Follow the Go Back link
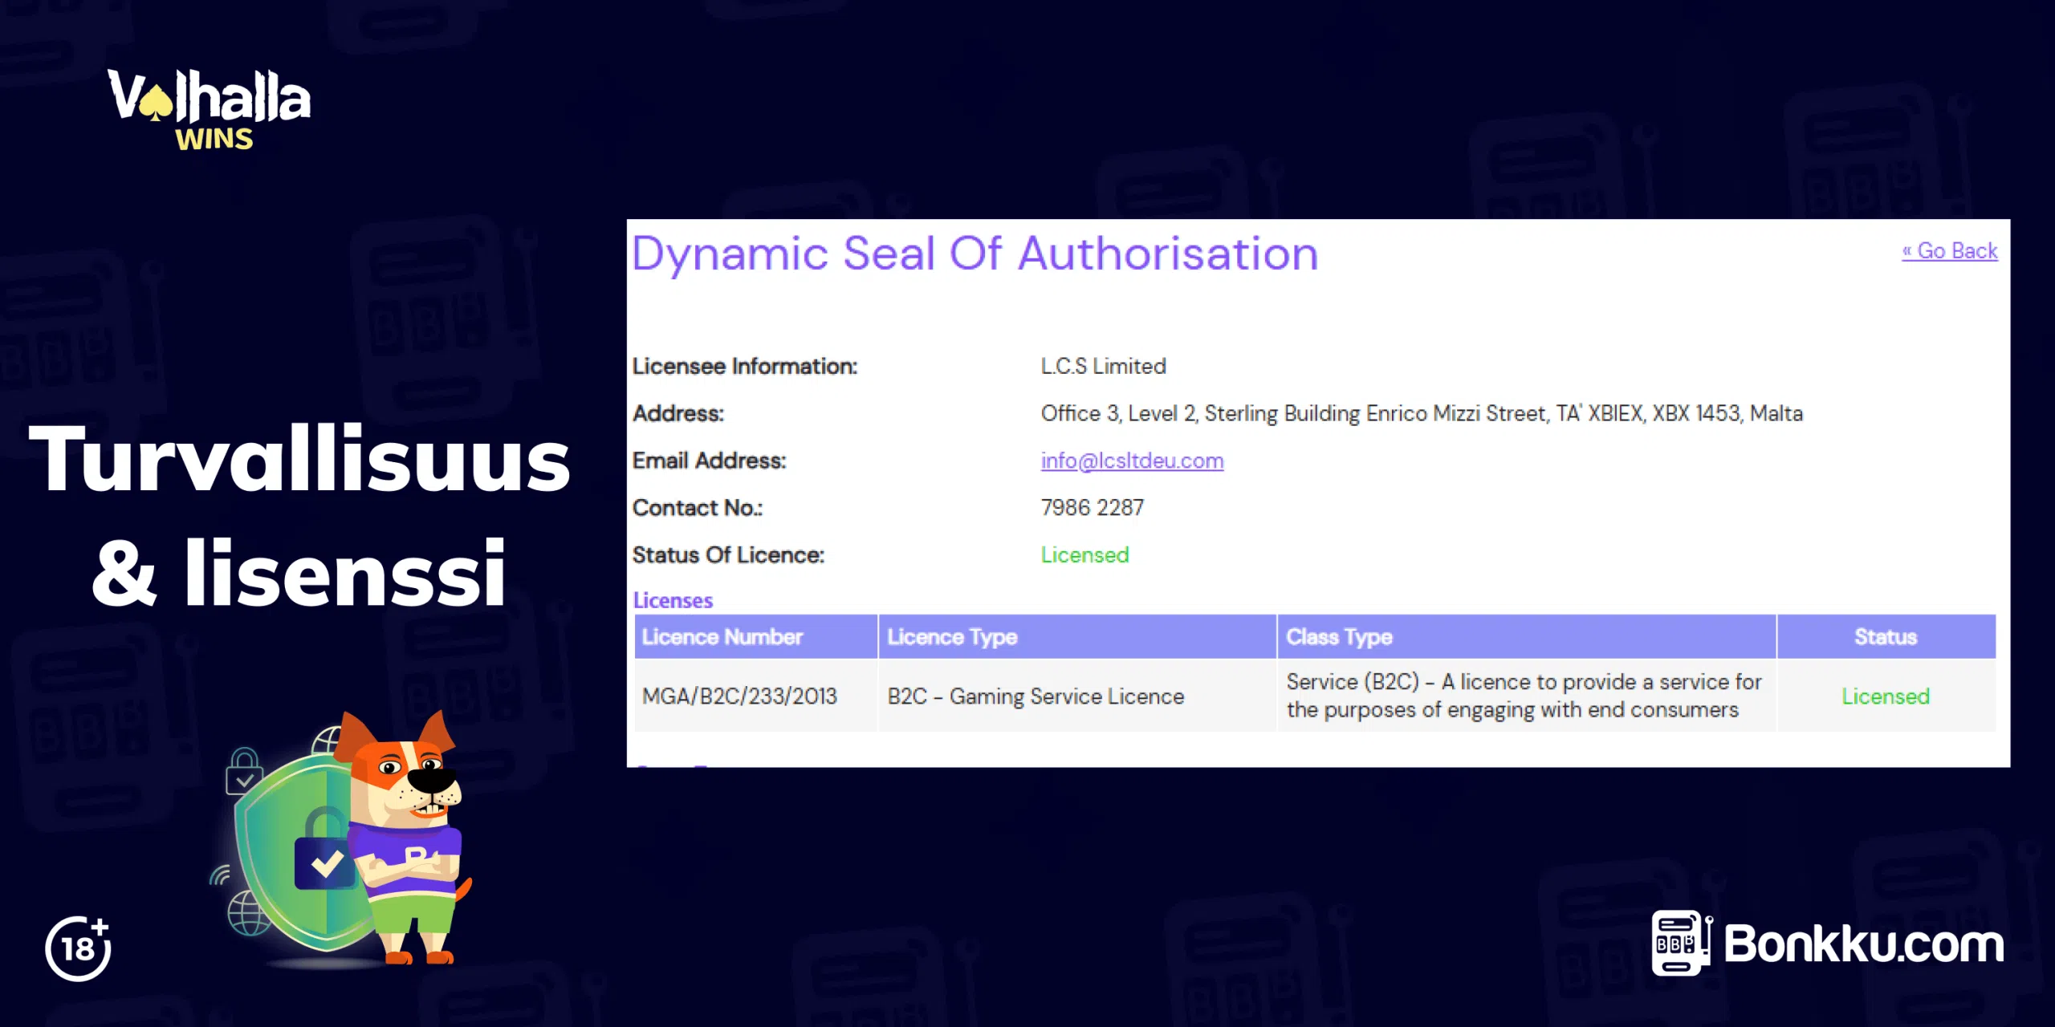The image size is (2055, 1027). click(x=1949, y=251)
